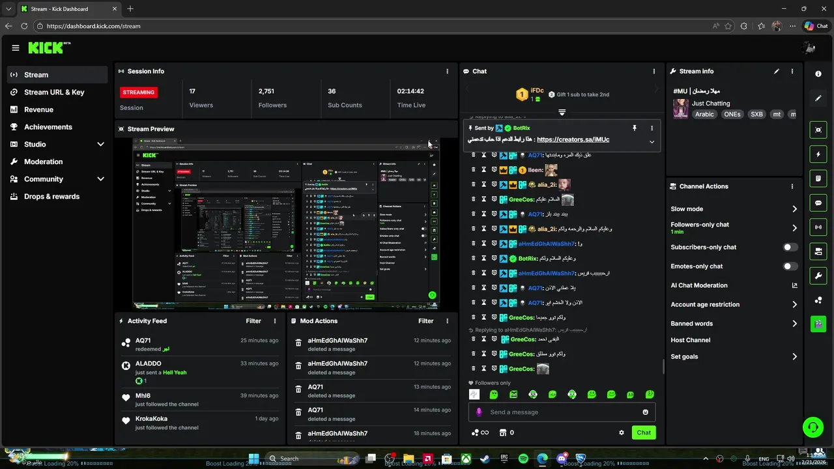Click the Arabic stream tag
The image size is (834, 469).
tap(704, 114)
